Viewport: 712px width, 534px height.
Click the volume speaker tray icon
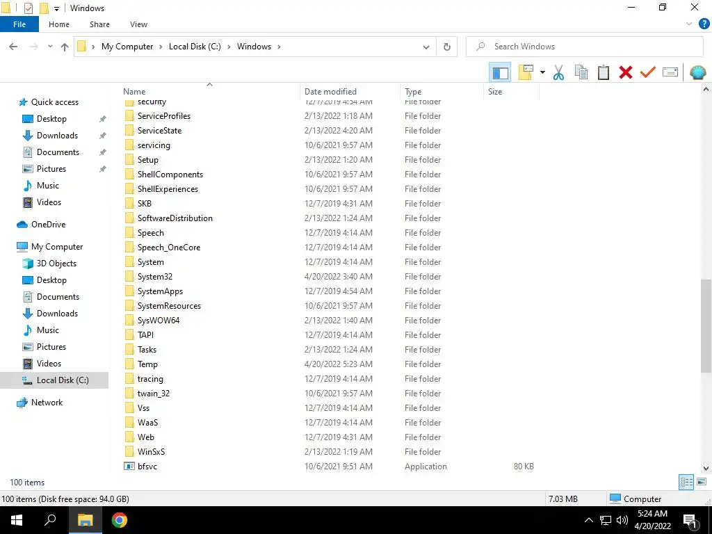pos(622,520)
